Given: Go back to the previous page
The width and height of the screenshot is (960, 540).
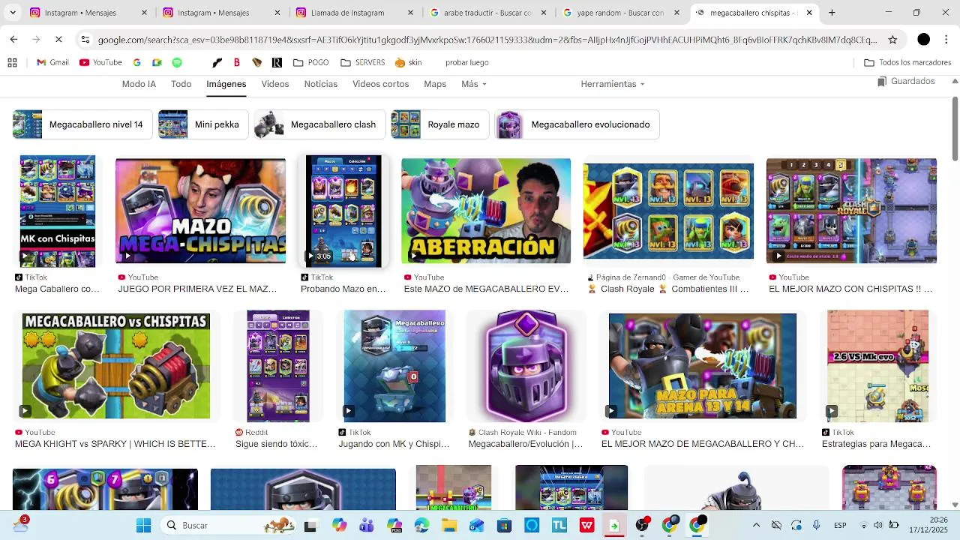Looking at the screenshot, I should [x=13, y=39].
